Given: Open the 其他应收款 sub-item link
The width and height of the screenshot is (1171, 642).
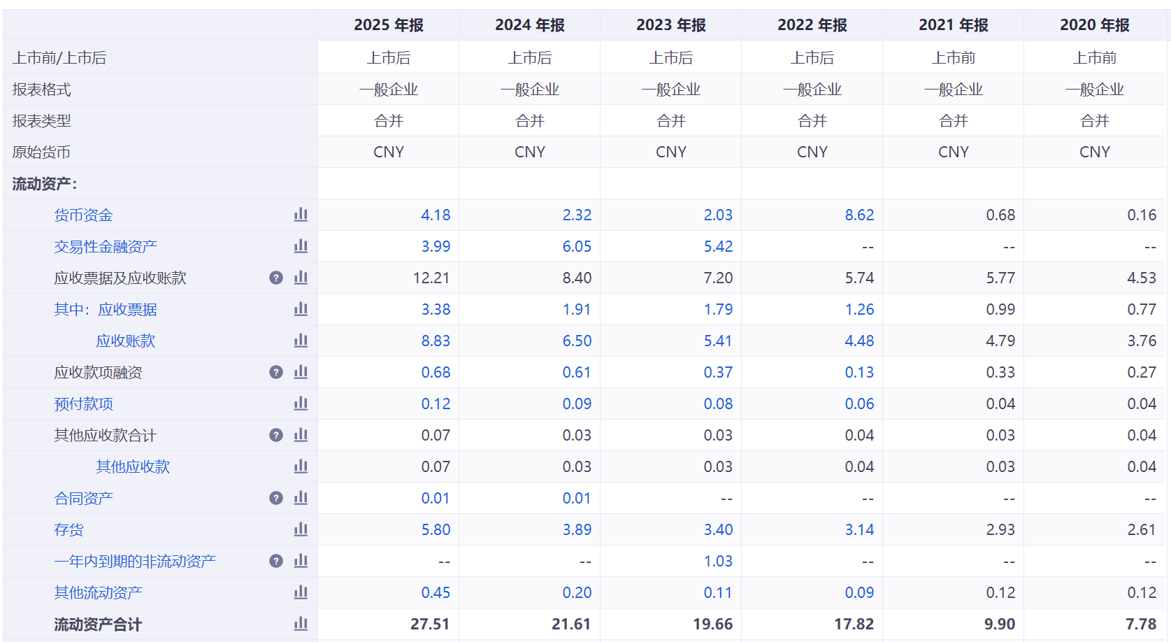Looking at the screenshot, I should (x=133, y=467).
